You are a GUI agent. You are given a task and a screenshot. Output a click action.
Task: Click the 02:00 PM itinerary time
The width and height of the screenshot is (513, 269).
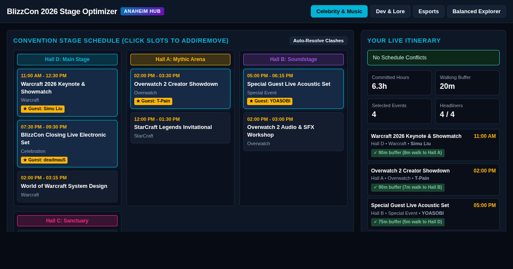tap(485, 171)
